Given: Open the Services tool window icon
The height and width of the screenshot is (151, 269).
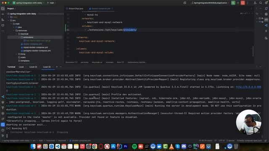Looking at the screenshot, I should (3, 113).
